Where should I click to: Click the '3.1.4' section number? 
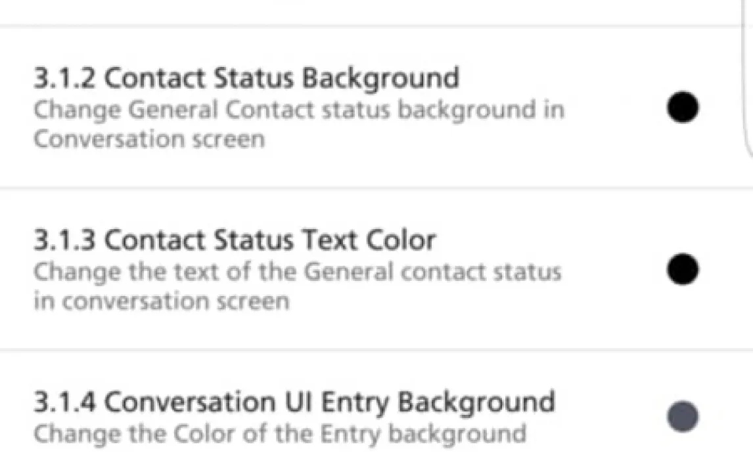[x=64, y=402]
